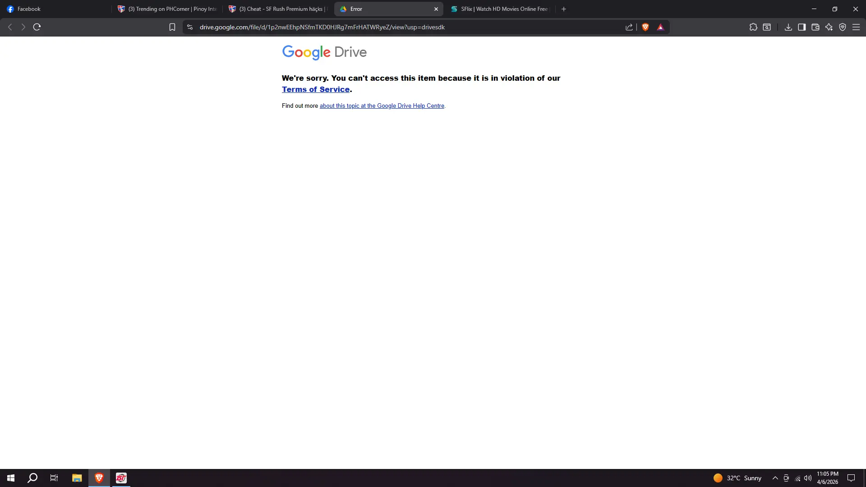Viewport: 866px width, 487px height.
Task: Click the share page icon in address bar
Action: [x=629, y=27]
